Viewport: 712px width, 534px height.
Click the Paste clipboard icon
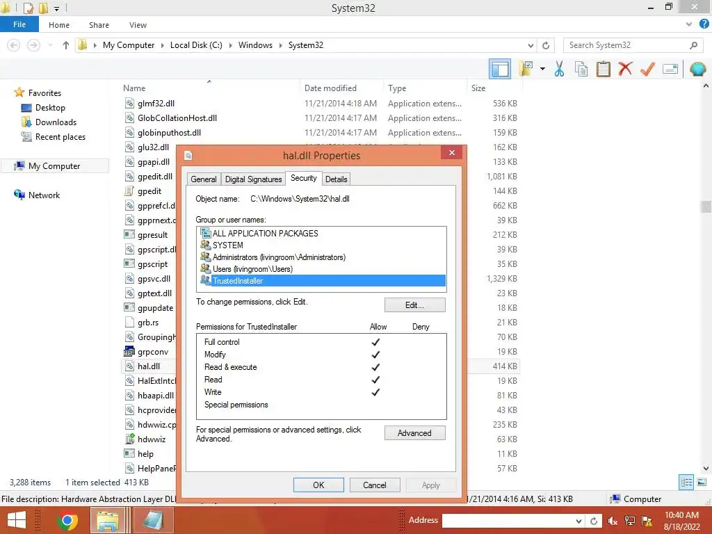pyautogui.click(x=603, y=69)
